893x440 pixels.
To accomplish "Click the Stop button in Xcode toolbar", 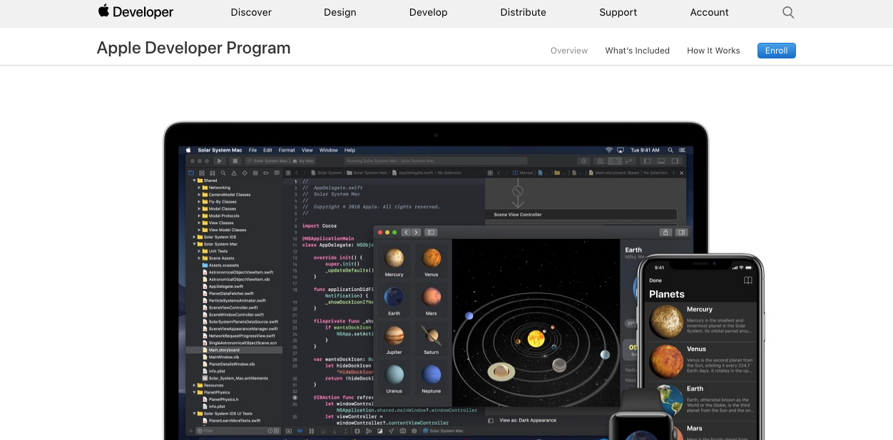I will tap(235, 161).
